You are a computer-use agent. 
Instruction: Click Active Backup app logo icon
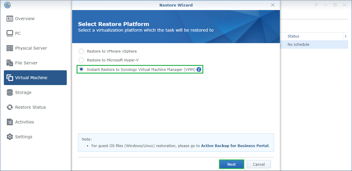point(7,5)
